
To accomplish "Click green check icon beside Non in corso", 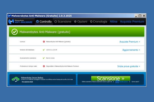I will point(44,58).
